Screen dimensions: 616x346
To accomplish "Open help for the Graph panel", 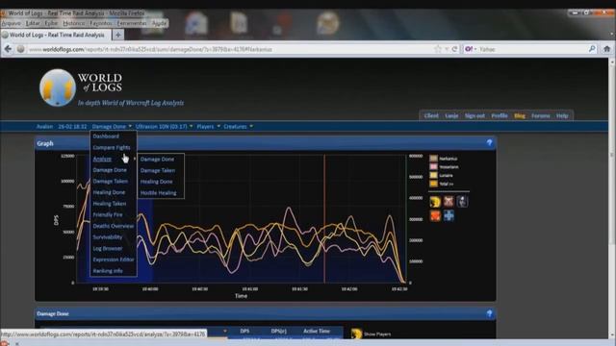I will tap(489, 143).
